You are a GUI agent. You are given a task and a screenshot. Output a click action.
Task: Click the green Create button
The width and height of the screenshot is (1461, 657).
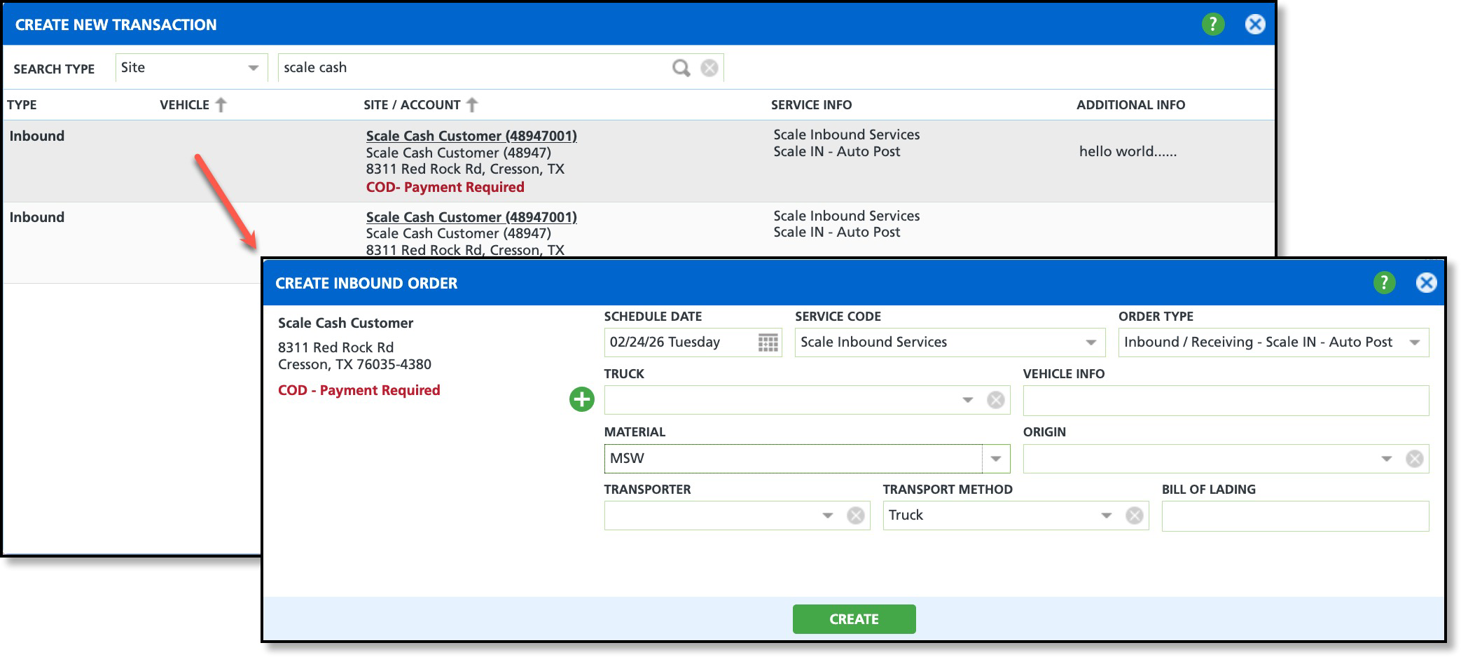coord(854,619)
